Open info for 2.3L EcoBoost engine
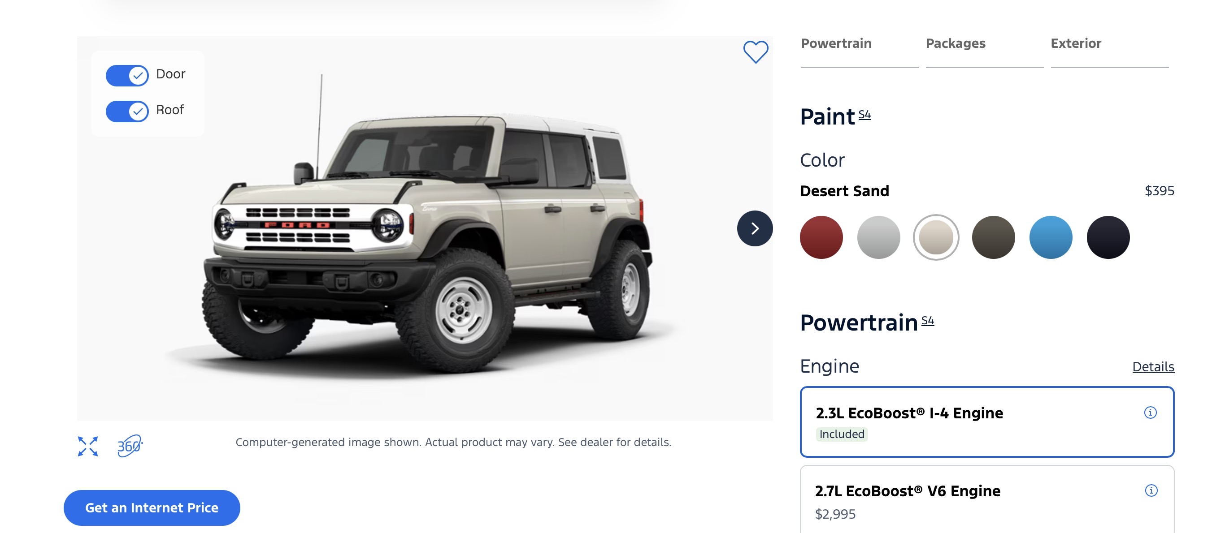 (x=1150, y=413)
